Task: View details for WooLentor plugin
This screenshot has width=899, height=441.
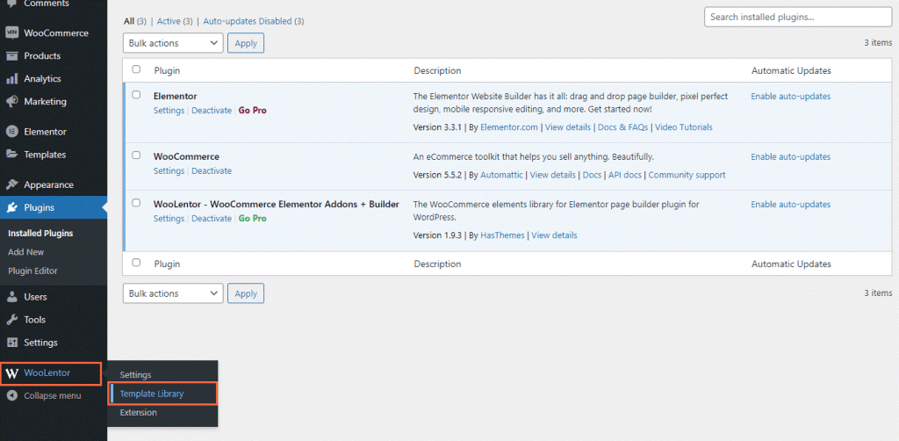Action: (x=555, y=235)
